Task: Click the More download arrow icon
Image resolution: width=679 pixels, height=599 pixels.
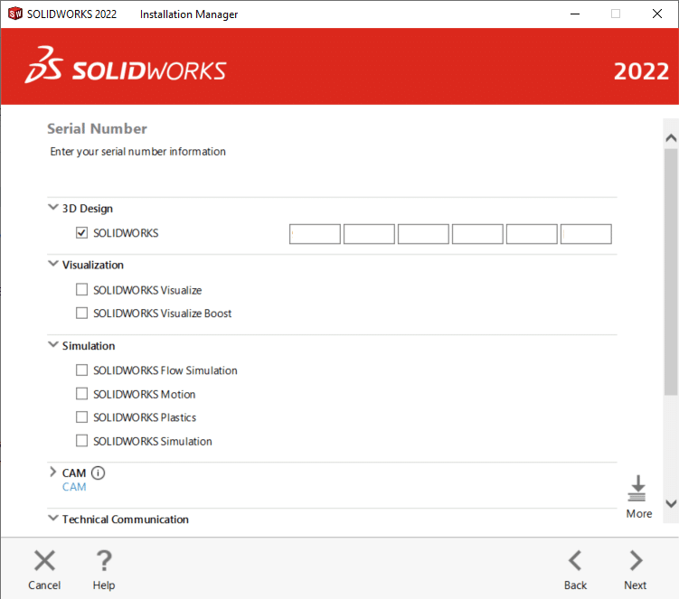Action: click(638, 488)
